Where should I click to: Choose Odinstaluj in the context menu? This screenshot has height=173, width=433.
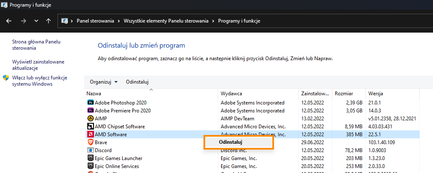239,142
